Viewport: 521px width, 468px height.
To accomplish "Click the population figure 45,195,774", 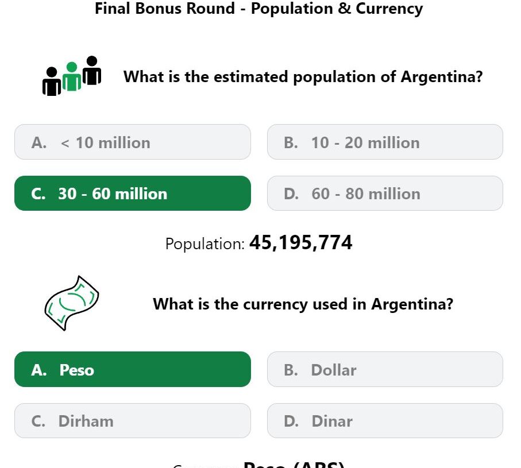I will click(x=300, y=242).
